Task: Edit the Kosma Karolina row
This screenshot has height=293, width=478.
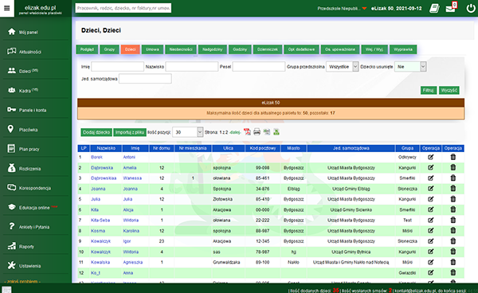Action: [430, 231]
